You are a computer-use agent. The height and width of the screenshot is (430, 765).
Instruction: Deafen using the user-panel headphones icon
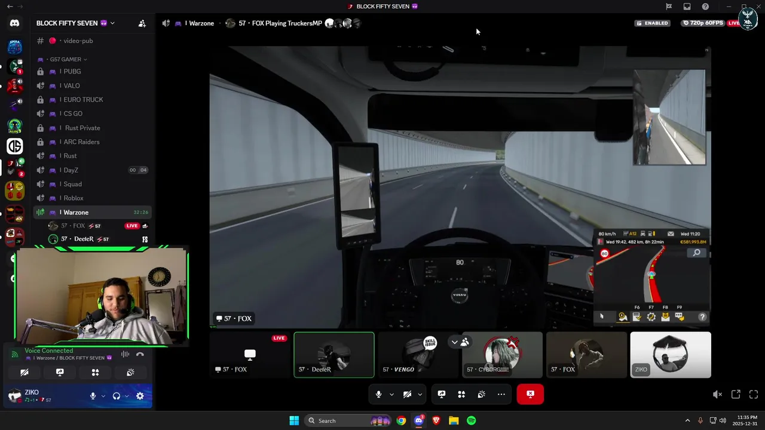[x=117, y=396]
